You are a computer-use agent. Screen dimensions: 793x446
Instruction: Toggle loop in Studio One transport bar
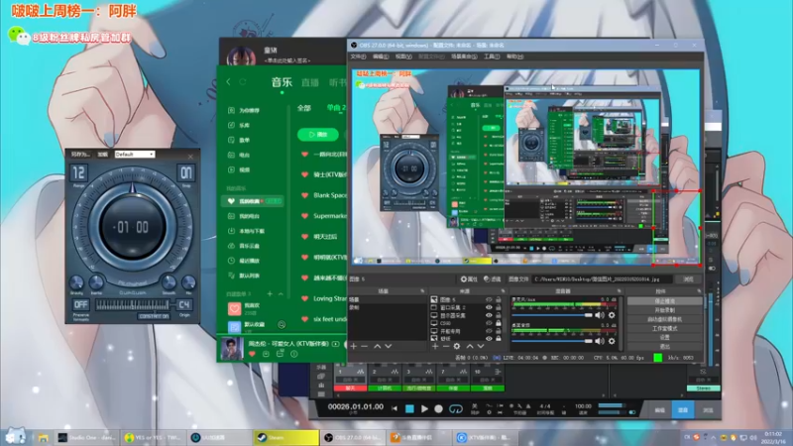[456, 408]
